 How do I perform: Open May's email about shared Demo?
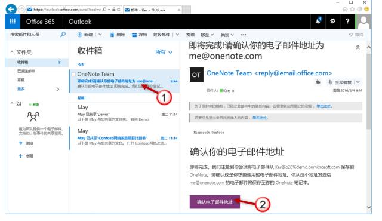pos(125,114)
